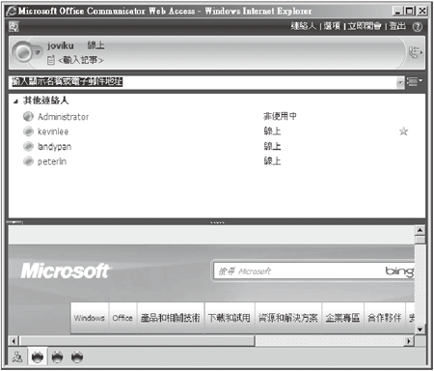Open the help question mark icon
434x371 pixels.
(417, 27)
